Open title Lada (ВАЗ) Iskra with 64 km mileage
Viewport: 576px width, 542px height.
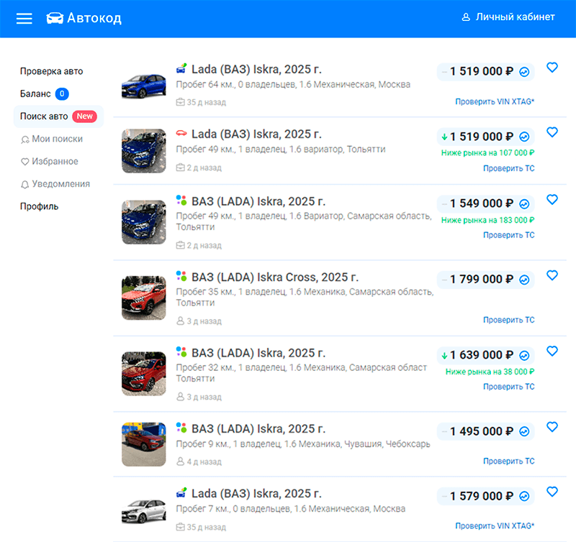(256, 69)
